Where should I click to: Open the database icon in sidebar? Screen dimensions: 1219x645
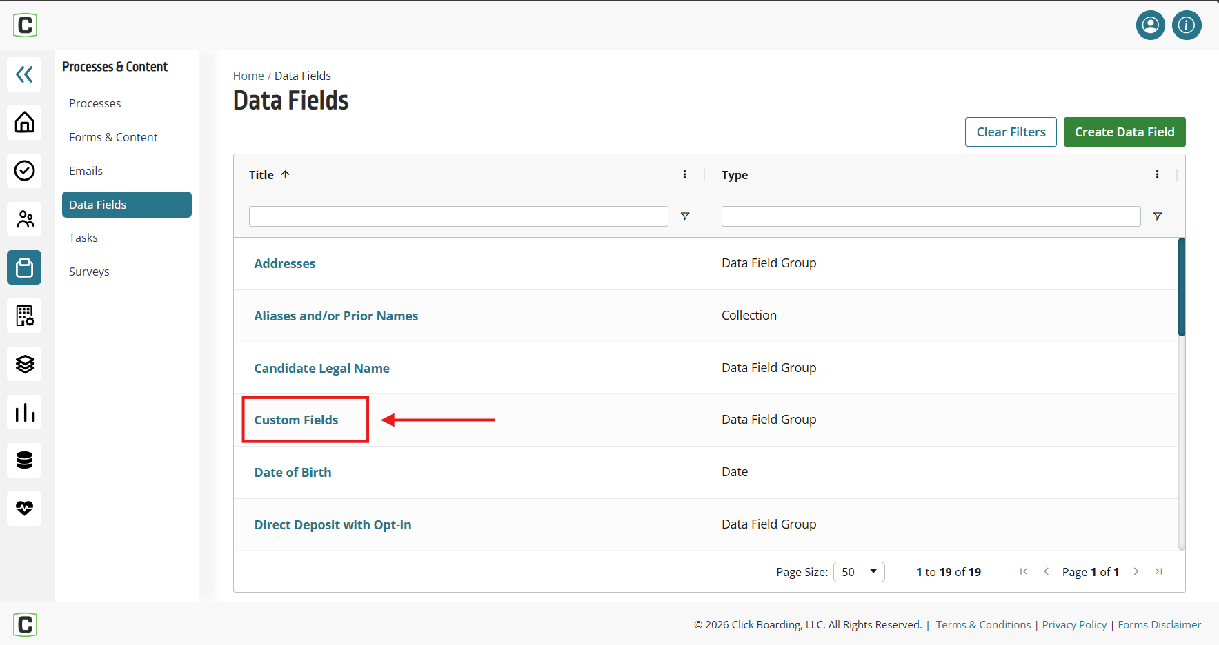tap(24, 460)
